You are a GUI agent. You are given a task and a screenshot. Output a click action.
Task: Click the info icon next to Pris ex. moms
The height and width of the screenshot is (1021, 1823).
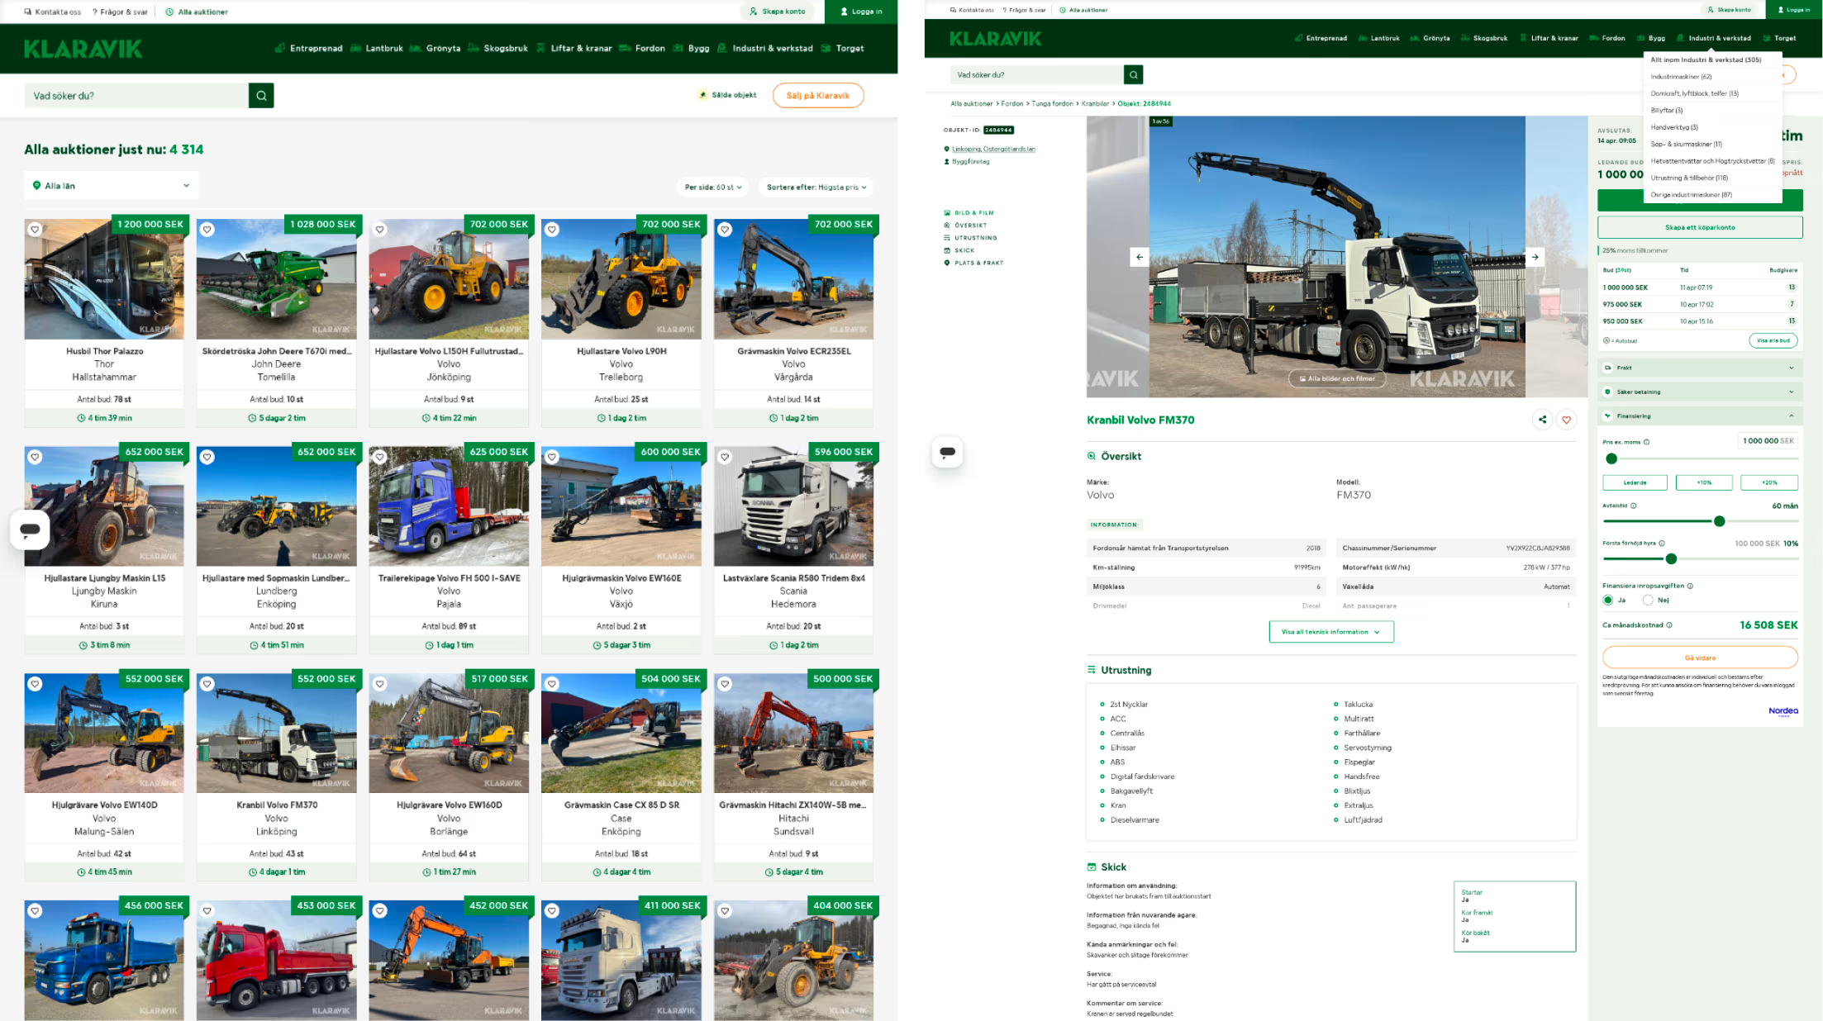click(x=1646, y=442)
